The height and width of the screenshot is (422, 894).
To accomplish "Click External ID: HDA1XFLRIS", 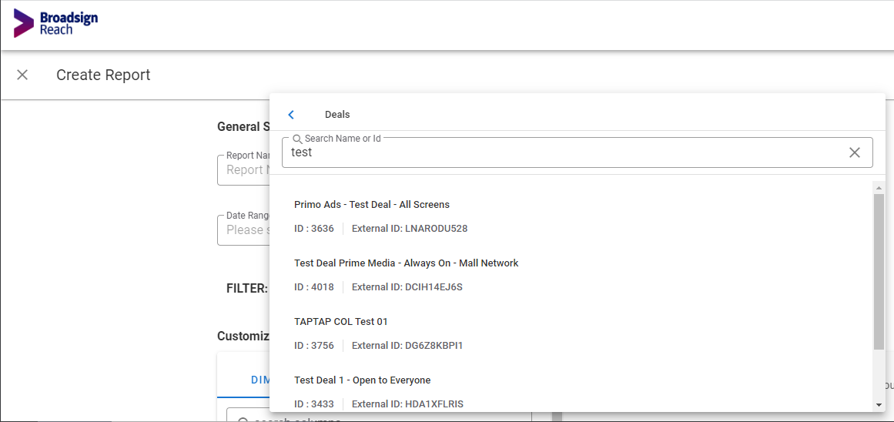I will coord(407,404).
